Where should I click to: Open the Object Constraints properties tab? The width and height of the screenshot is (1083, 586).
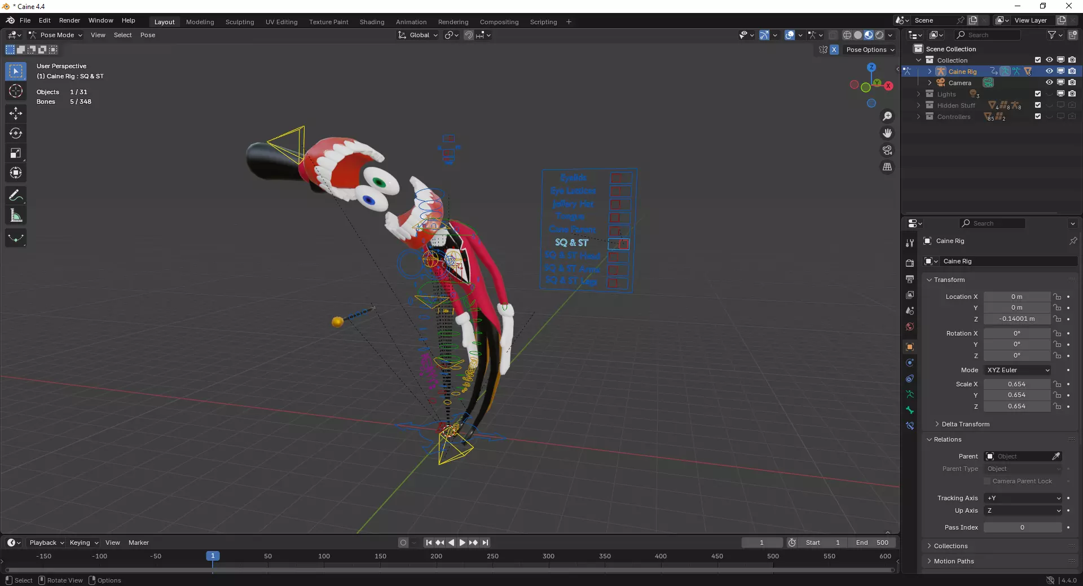tap(910, 378)
